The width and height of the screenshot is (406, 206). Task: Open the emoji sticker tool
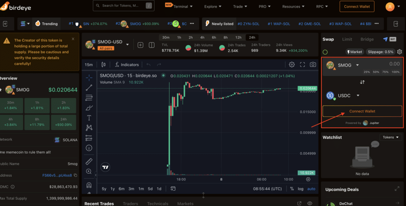pos(89,148)
